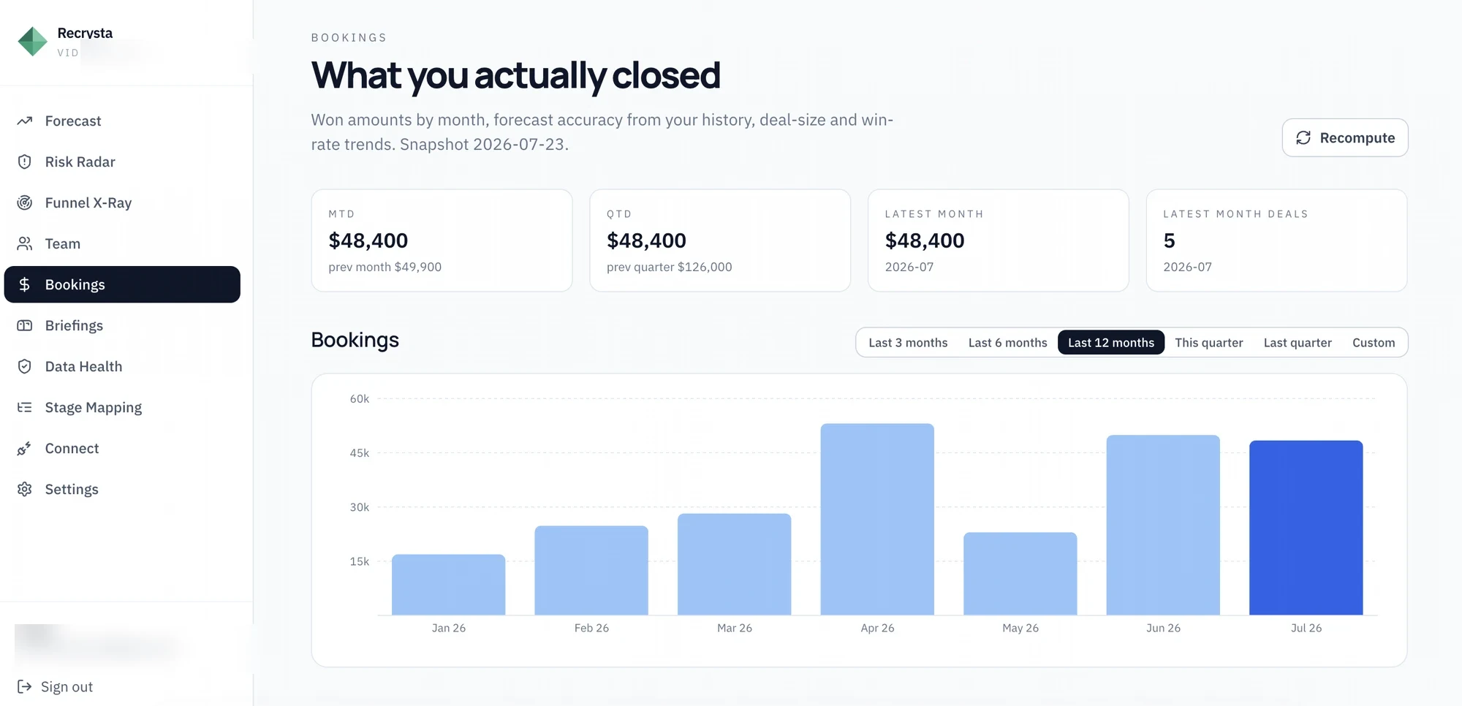Viewport: 1462px width, 706px height.
Task: Click the Recrysta diamond logo
Action: pos(32,42)
